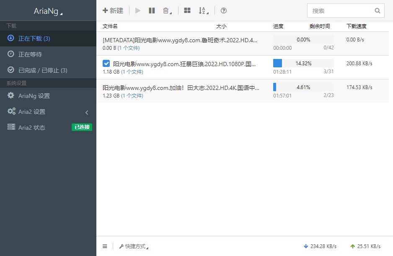
Task: Click gear icon for AriaNg settings
Action: (x=11, y=95)
